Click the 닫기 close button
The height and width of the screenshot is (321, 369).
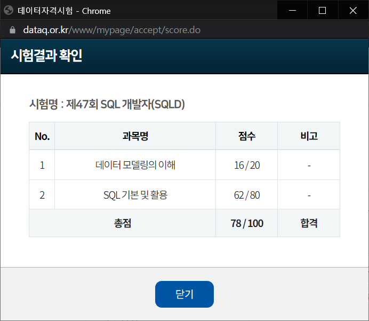coord(184,294)
